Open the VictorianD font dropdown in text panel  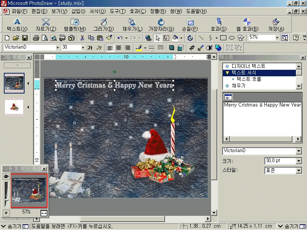point(299,151)
